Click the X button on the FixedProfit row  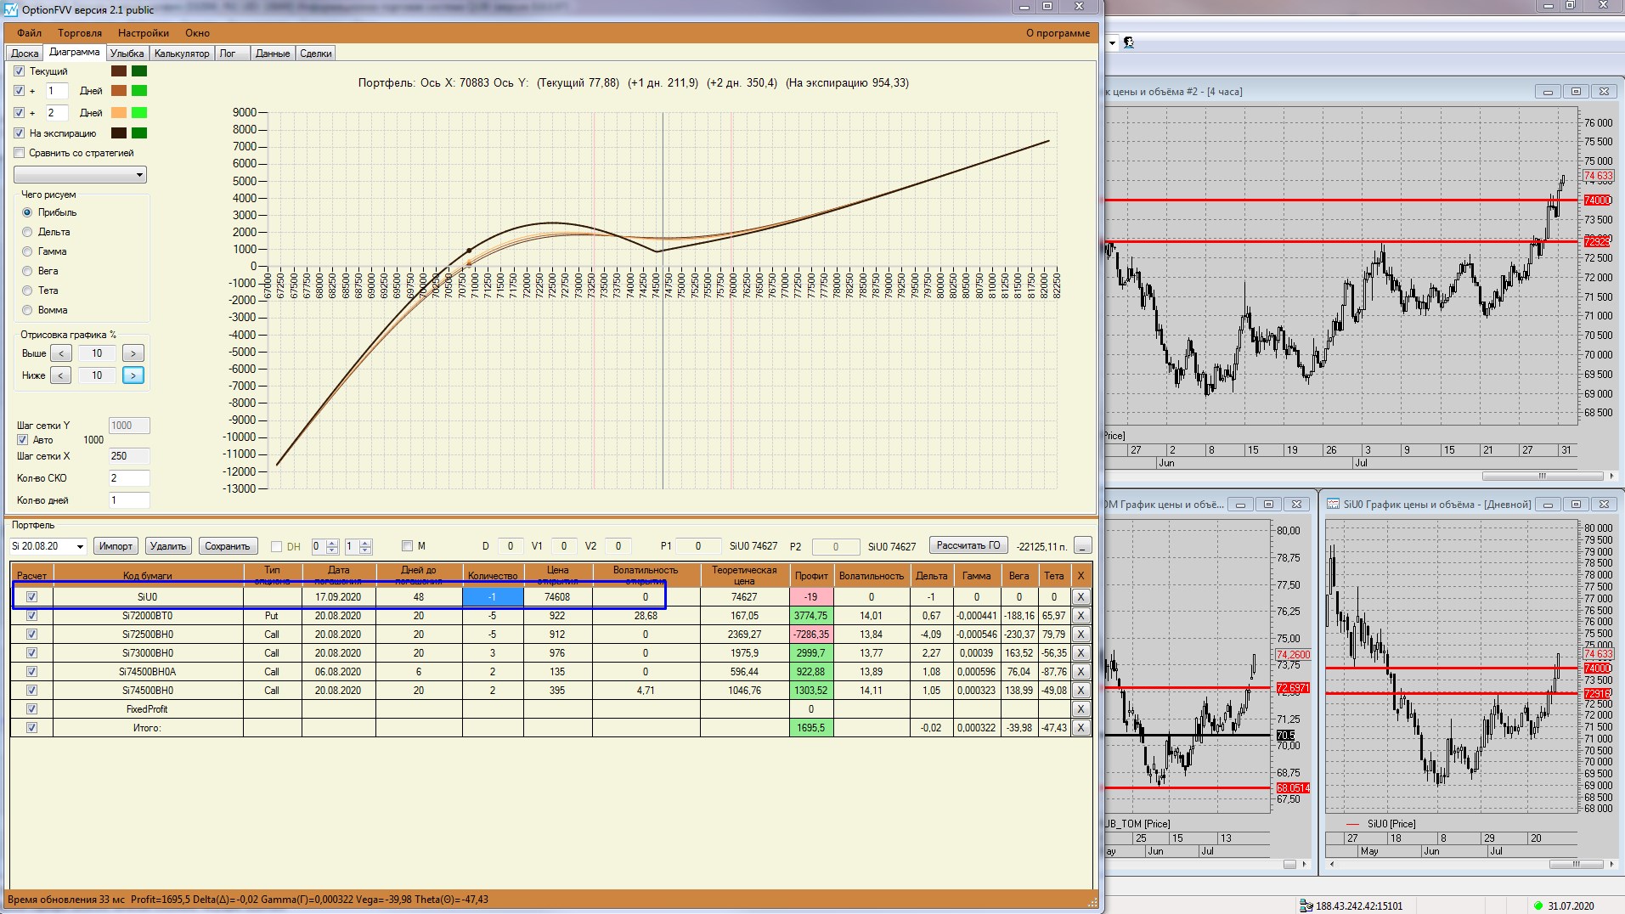[1081, 709]
